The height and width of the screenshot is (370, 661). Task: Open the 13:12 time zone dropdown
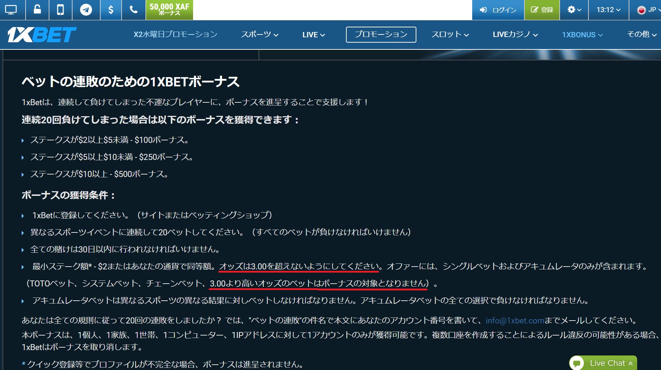click(608, 10)
